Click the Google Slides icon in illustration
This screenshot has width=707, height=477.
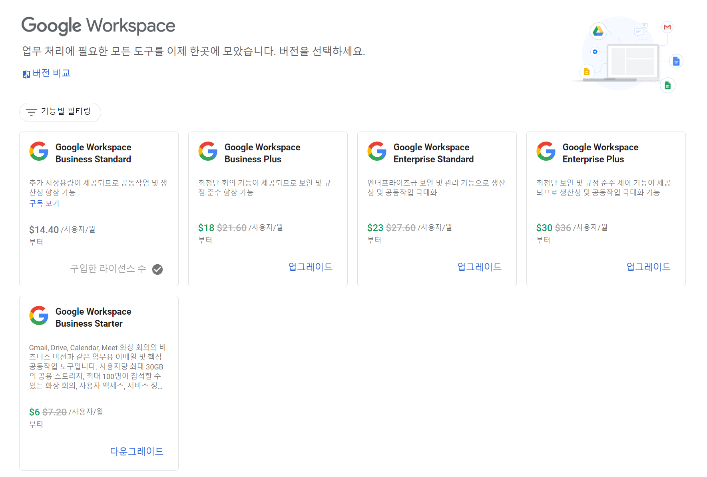tap(587, 72)
